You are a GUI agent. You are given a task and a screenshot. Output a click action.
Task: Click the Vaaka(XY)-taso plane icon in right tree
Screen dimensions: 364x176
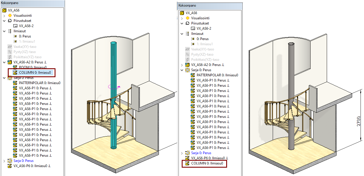click(x=187, y=49)
